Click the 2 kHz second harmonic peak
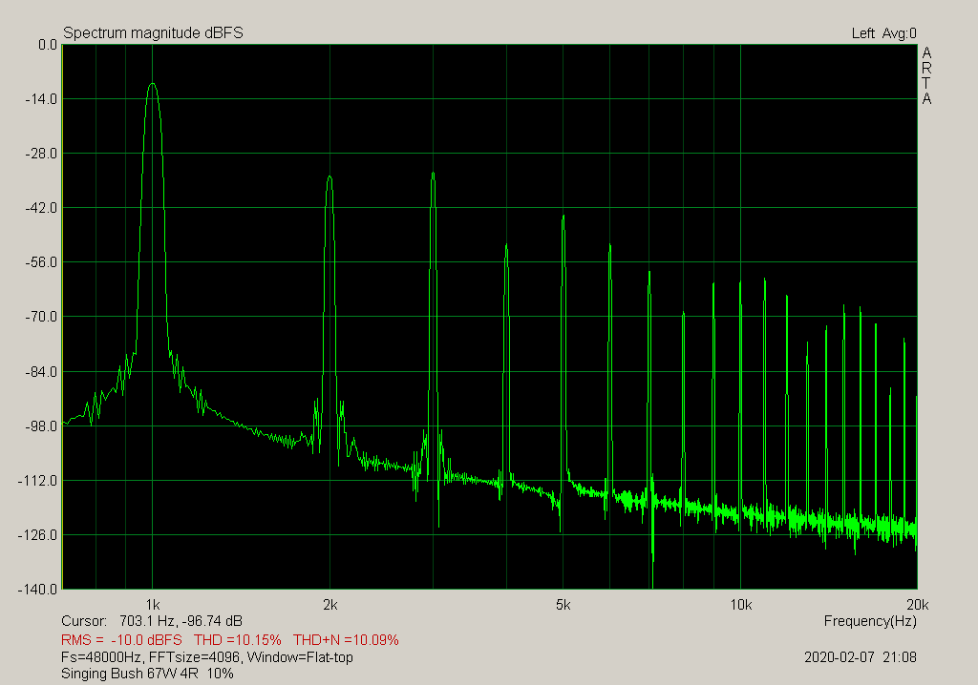978x685 pixels. point(330,177)
